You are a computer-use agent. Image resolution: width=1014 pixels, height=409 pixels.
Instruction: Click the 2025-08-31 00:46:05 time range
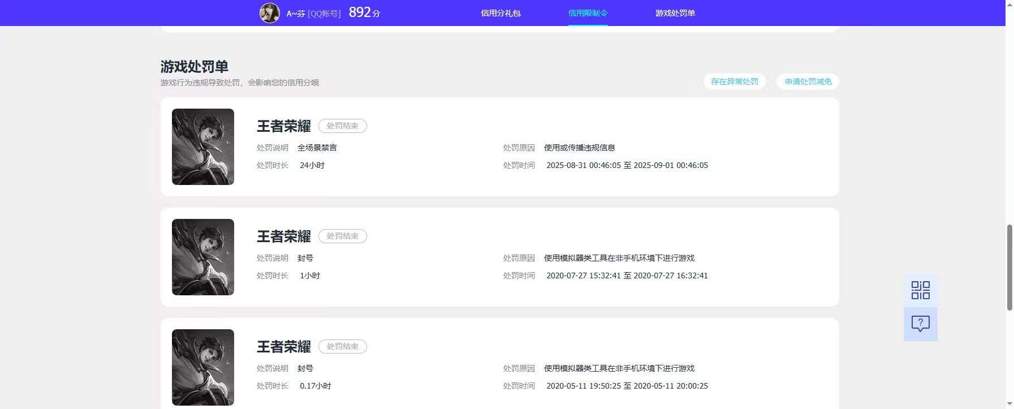pyautogui.click(x=627, y=165)
